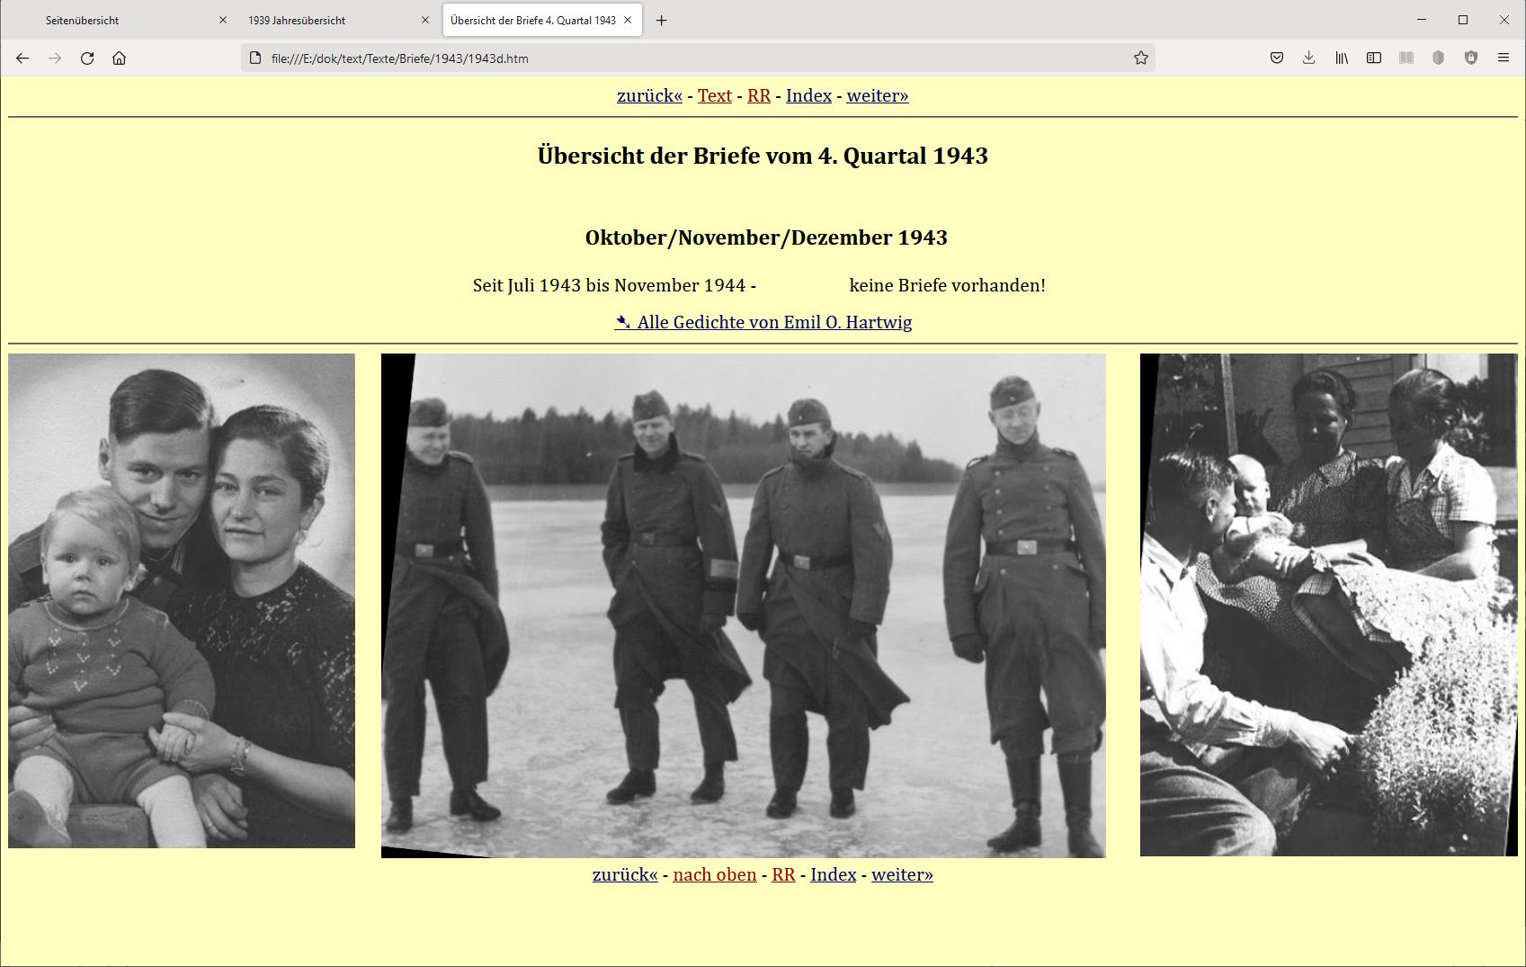Toggle the sidebar view icon
The height and width of the screenshot is (967, 1526).
[x=1373, y=58]
